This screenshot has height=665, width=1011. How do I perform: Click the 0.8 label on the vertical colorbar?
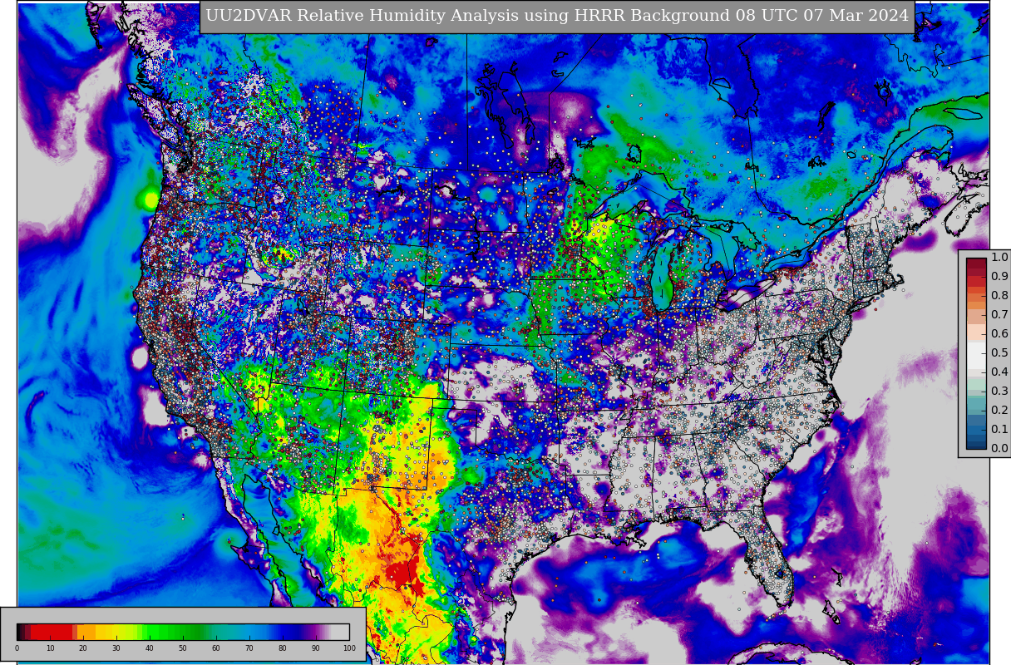point(999,296)
